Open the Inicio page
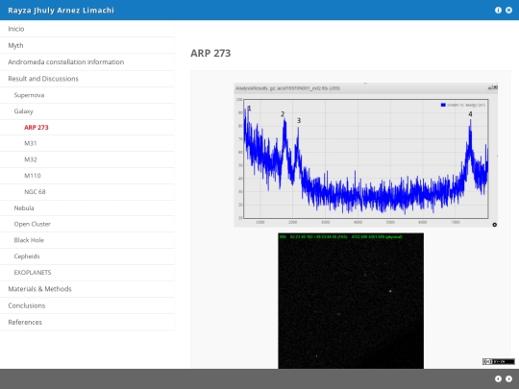The width and height of the screenshot is (519, 389). point(87,29)
